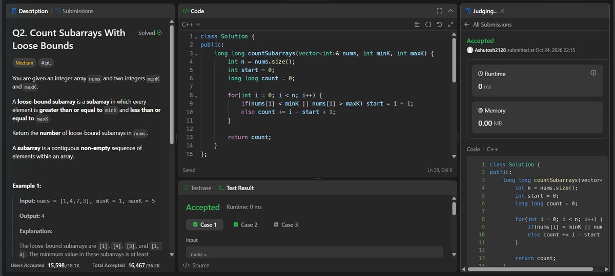Click the problem title Count Subarrays
This screenshot has width=615, height=276.
tap(69, 39)
